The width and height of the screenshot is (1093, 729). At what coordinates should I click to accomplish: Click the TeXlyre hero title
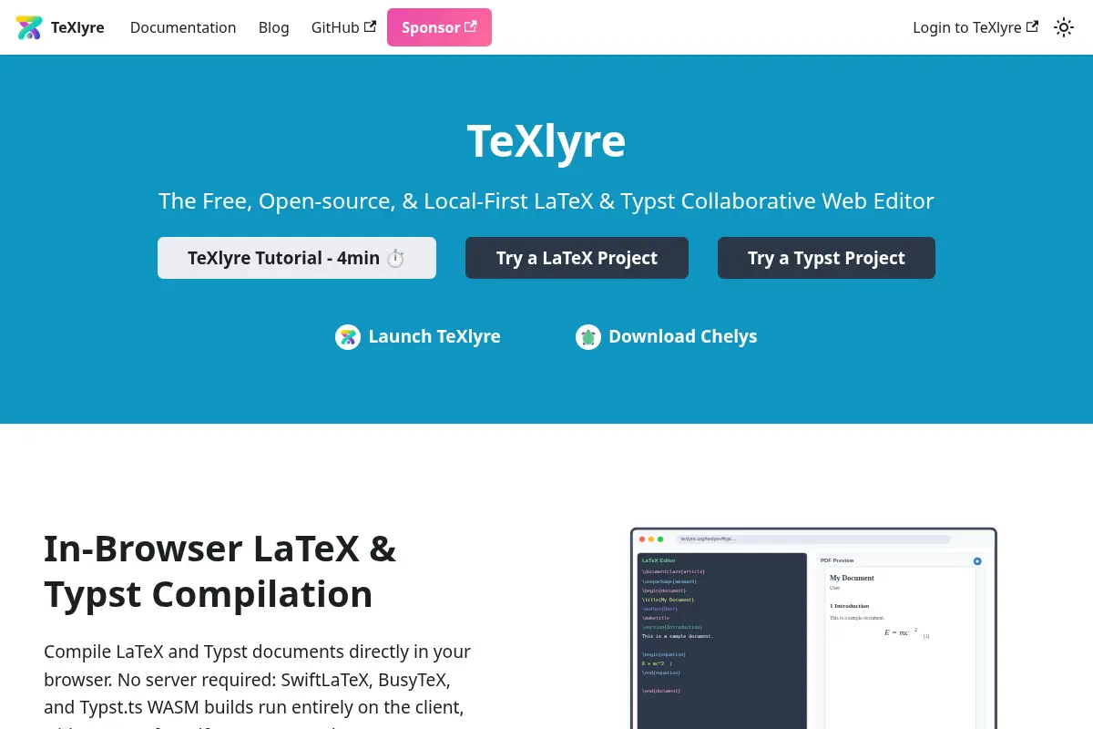click(x=546, y=140)
